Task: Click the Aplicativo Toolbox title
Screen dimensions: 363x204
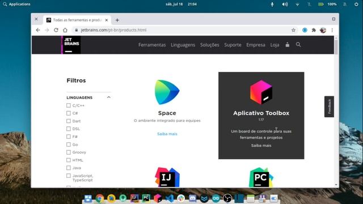Action: (261, 113)
